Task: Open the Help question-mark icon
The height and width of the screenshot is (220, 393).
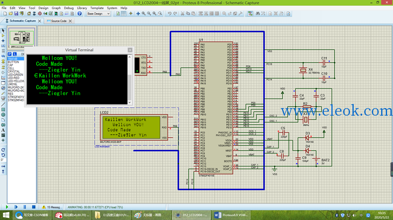Action: tap(79, 13)
